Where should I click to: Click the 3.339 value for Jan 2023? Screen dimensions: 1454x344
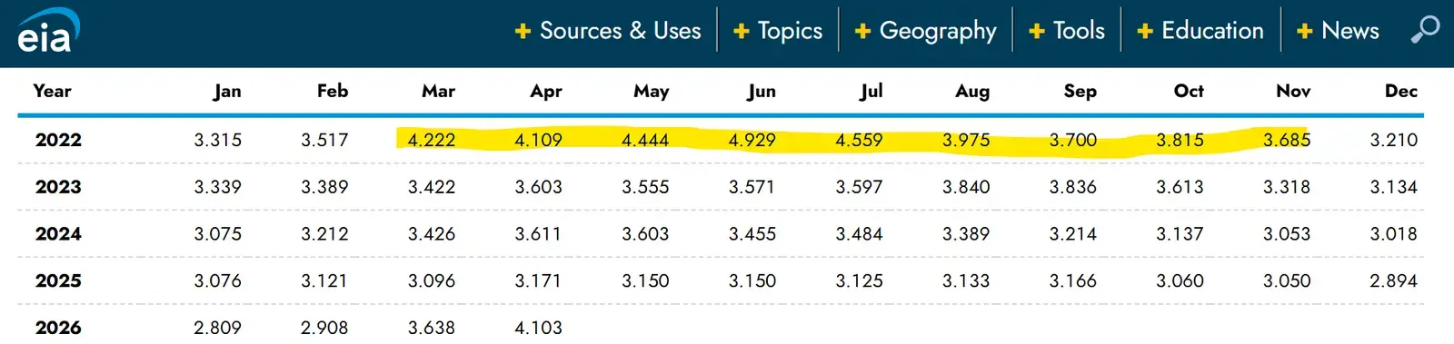(x=218, y=187)
